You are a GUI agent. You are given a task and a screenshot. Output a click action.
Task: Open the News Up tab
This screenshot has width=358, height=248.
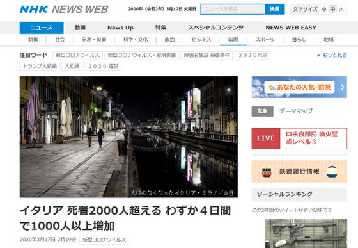[120, 28]
